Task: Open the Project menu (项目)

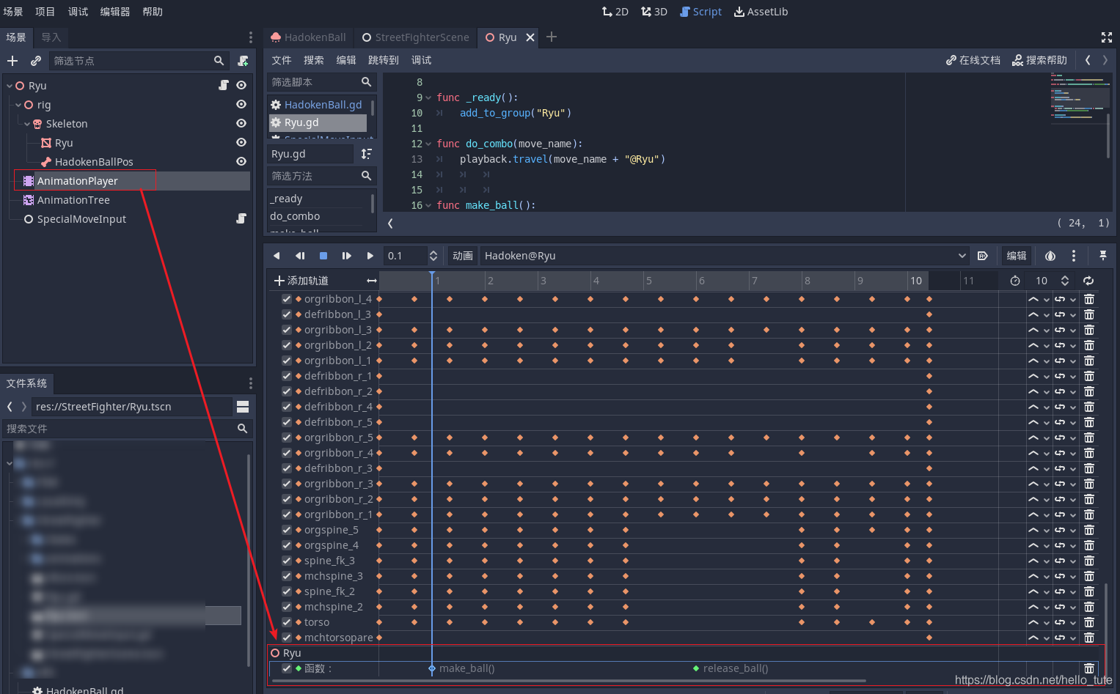Action: pos(45,12)
